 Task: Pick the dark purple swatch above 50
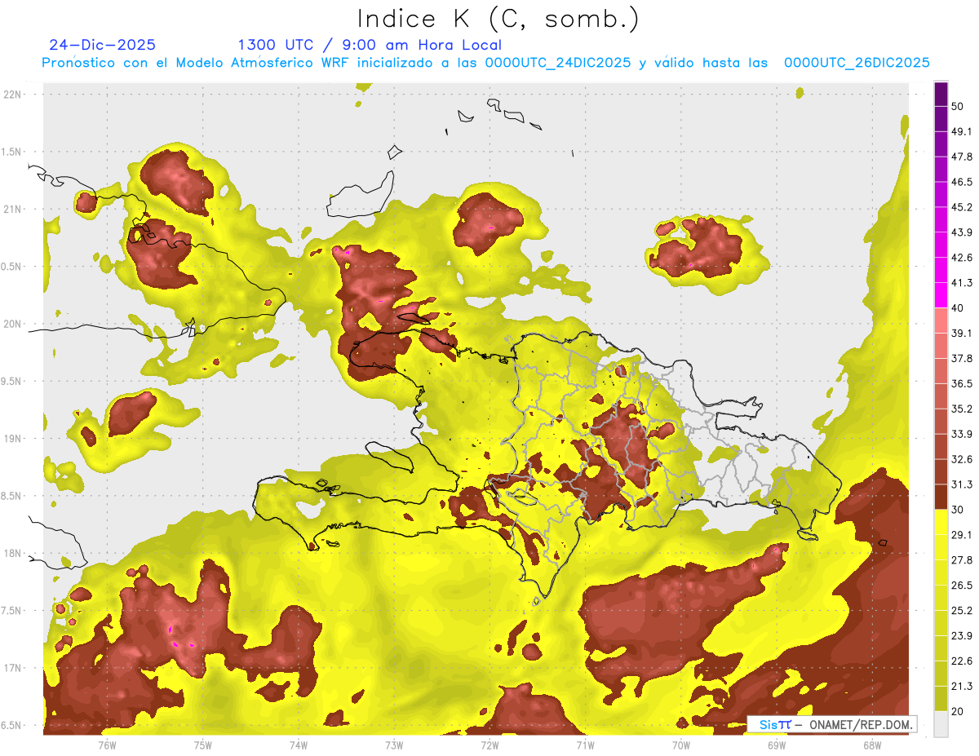click(941, 94)
